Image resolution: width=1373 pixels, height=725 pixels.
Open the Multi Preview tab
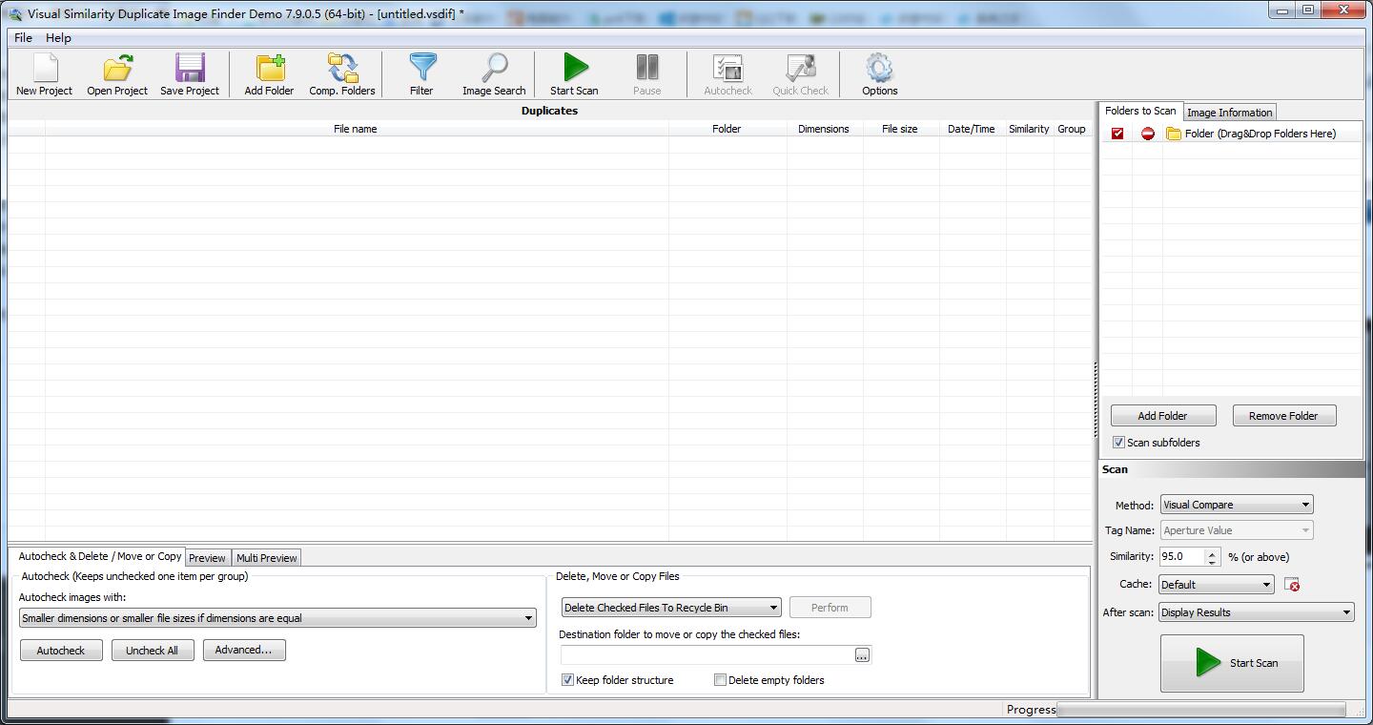click(x=267, y=558)
